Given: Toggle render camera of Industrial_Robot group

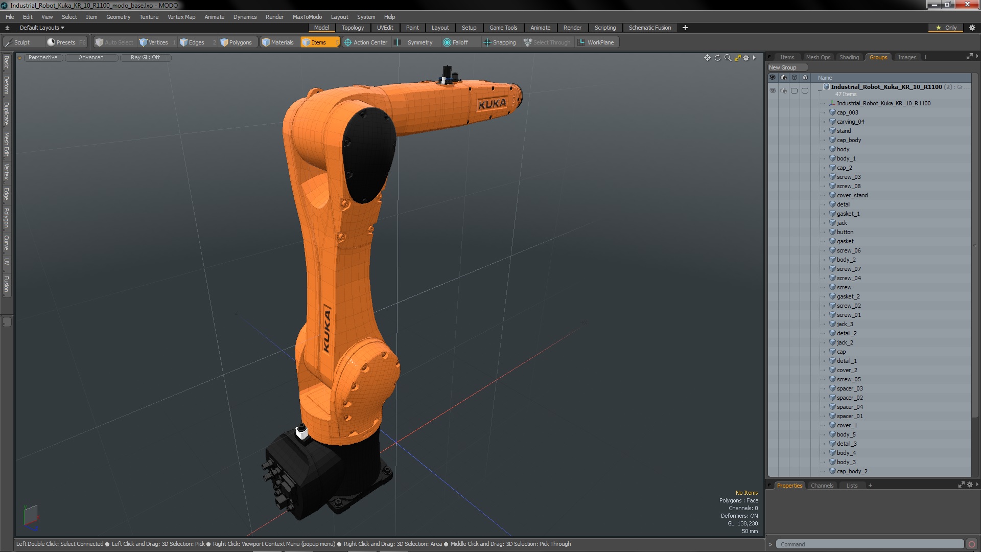Looking at the screenshot, I should coord(783,90).
